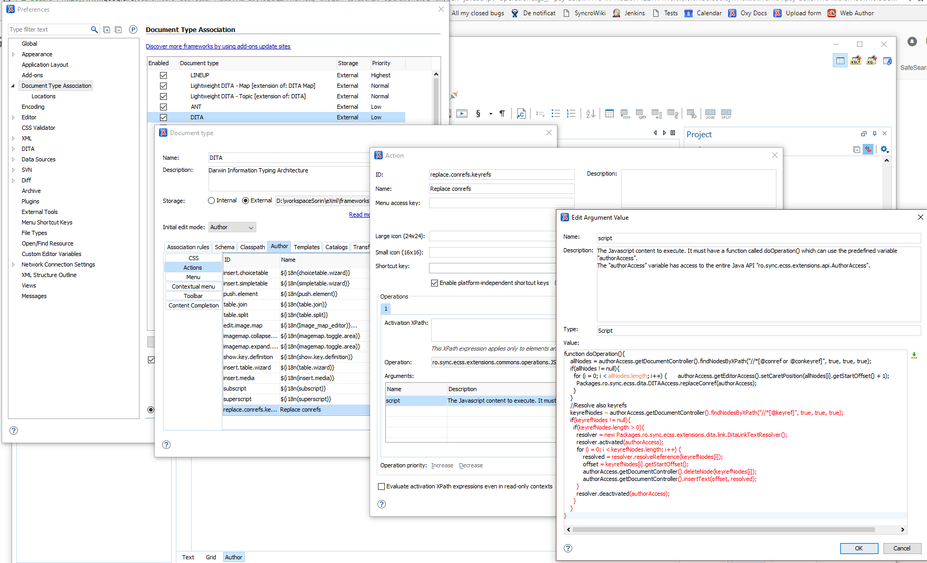Click Expand All icon in Preferences
This screenshot has width=927, height=563.
click(106, 30)
